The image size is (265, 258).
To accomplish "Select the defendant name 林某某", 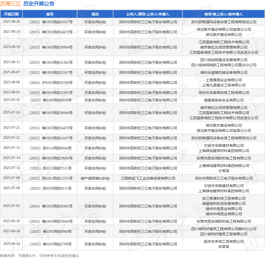I will [224, 247].
